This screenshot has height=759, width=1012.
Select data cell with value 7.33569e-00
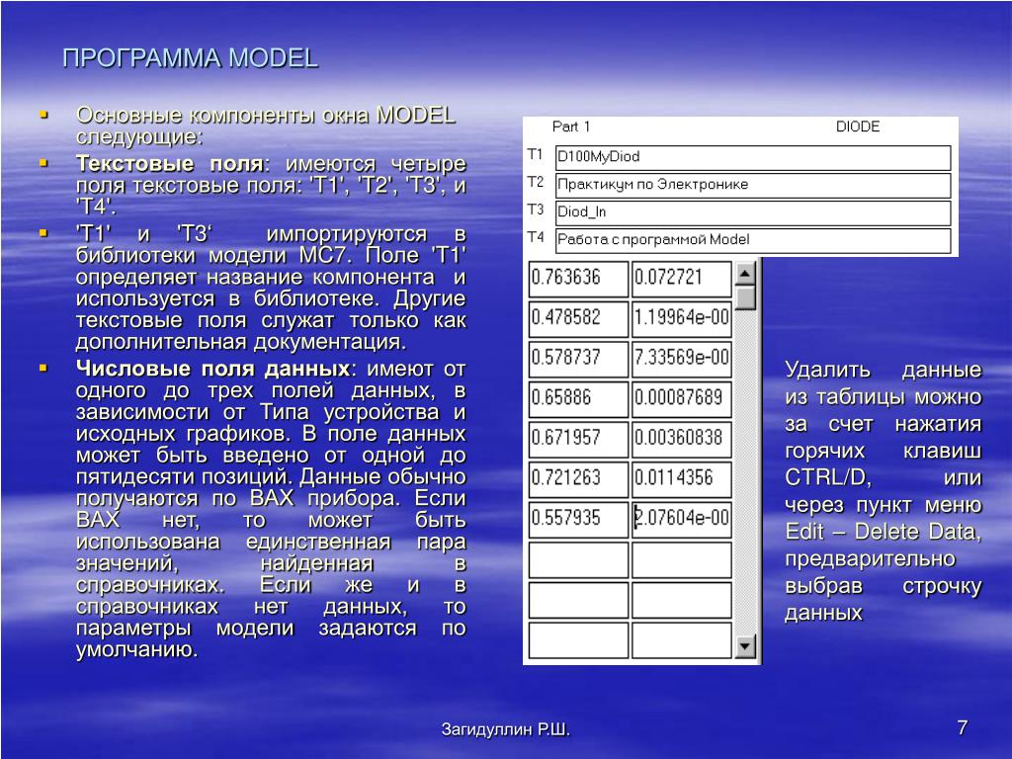tap(682, 358)
